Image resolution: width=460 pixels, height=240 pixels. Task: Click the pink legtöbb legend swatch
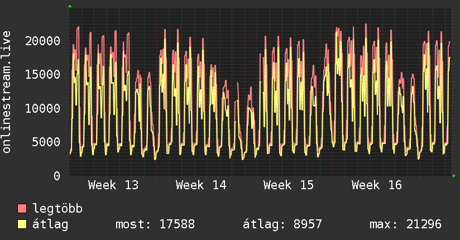coord(22,208)
